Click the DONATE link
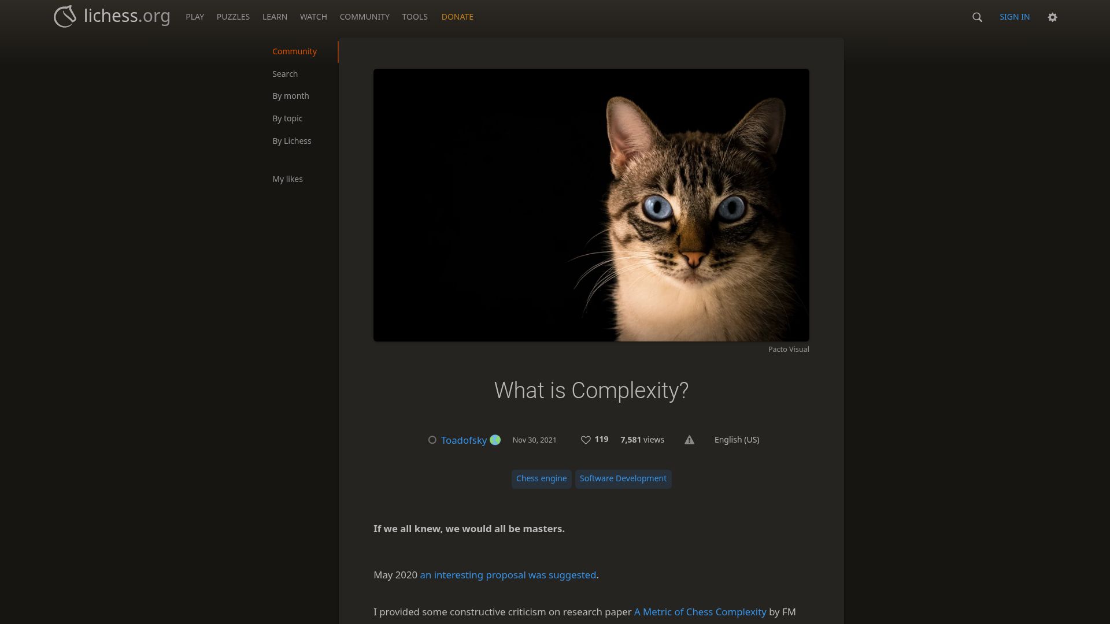 (457, 17)
